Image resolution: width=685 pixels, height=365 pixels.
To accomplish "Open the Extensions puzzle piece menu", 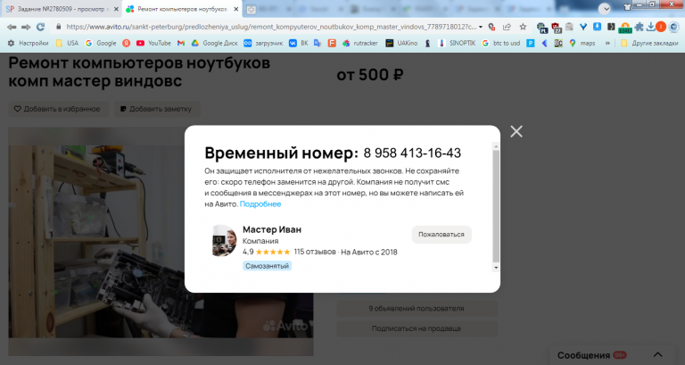I will pos(640,27).
